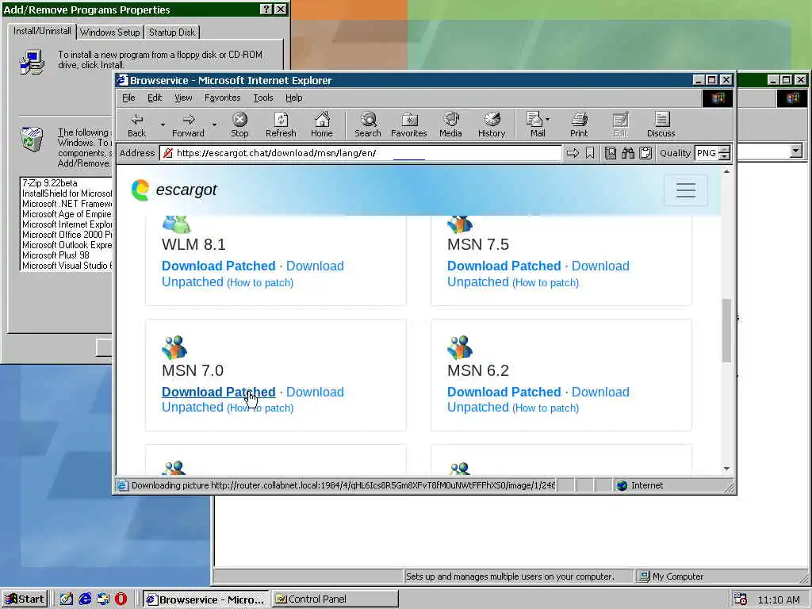Viewport: 812px width, 609px height.
Task: Click the escargot logo icon
Action: pos(140,190)
